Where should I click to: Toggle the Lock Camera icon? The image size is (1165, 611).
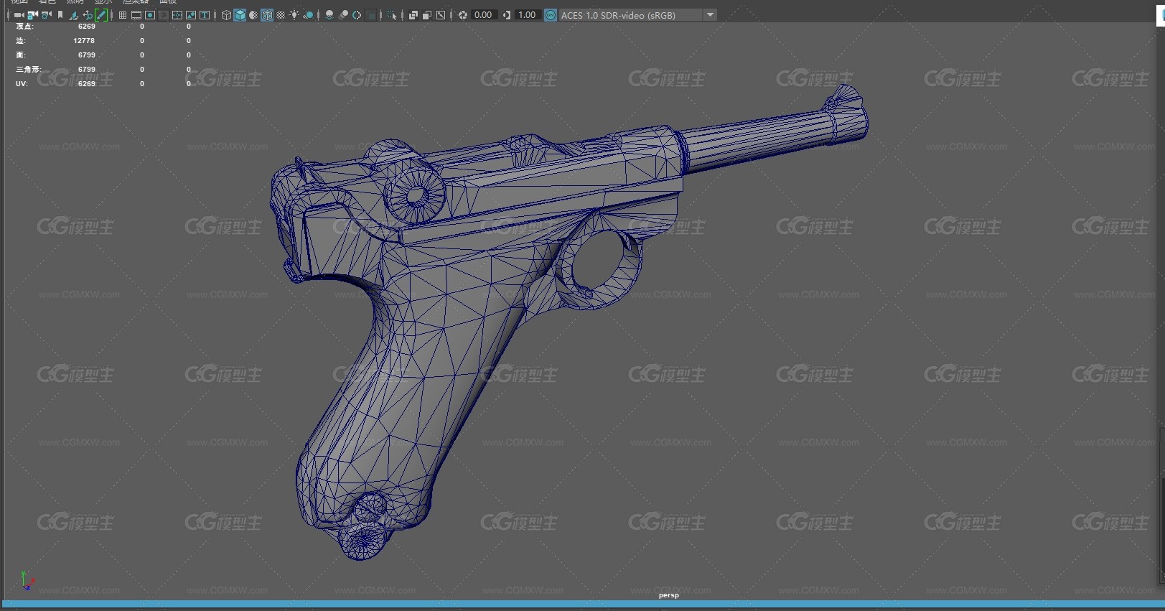pos(32,15)
